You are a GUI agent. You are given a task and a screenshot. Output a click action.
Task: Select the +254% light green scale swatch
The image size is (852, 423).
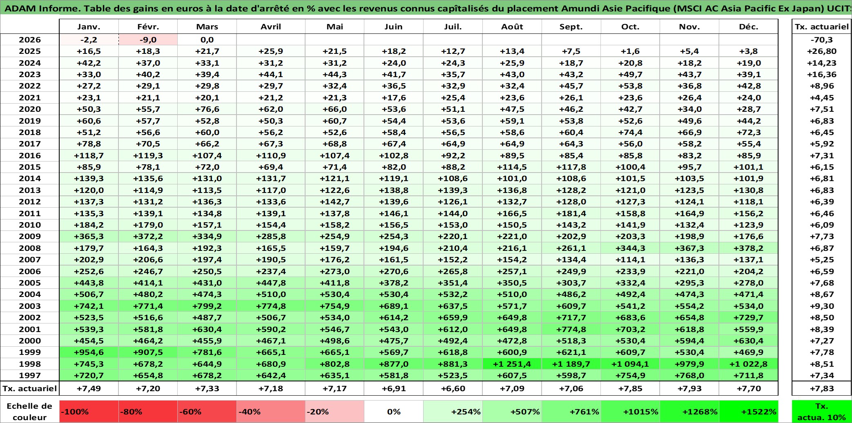[453, 412]
